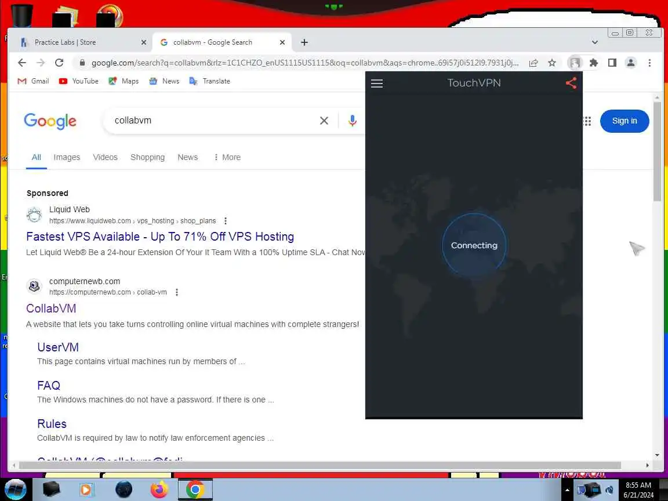668x501 pixels.
Task: Open the tab search dropdown arrow
Action: (x=595, y=42)
